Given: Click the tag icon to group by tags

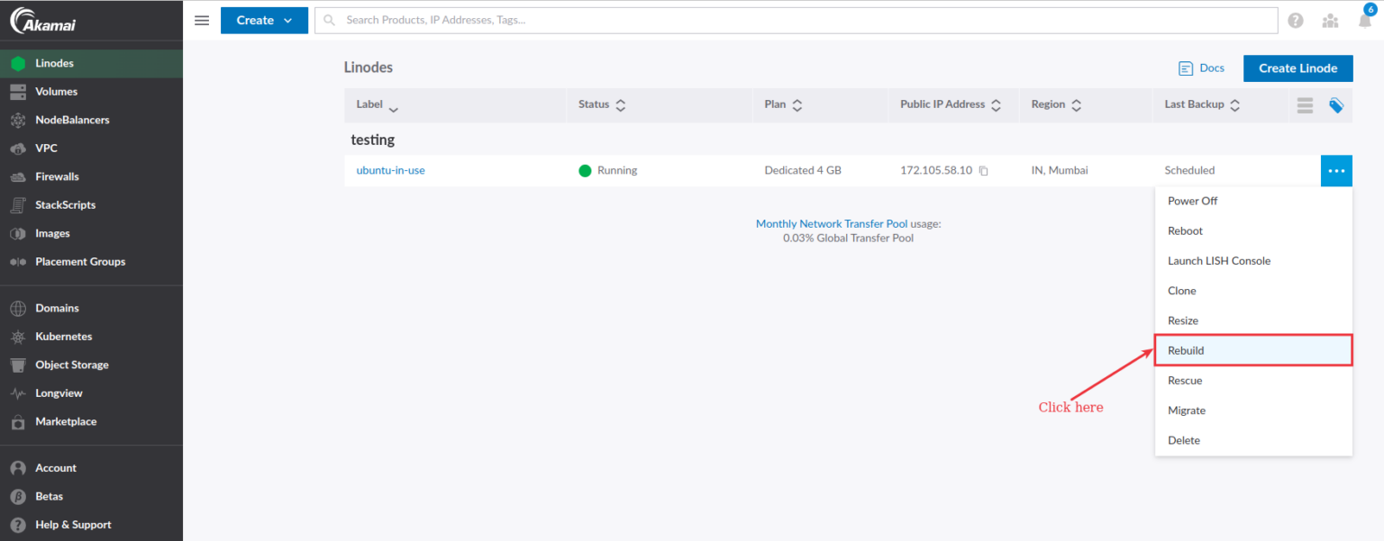Looking at the screenshot, I should point(1335,104).
